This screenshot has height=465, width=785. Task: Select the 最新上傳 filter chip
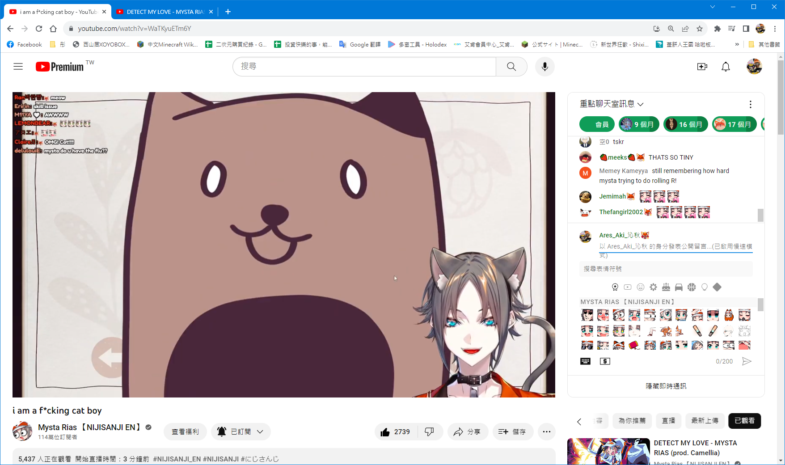pos(705,421)
